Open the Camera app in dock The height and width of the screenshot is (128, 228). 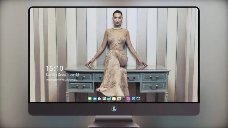pyautogui.click(x=138, y=99)
